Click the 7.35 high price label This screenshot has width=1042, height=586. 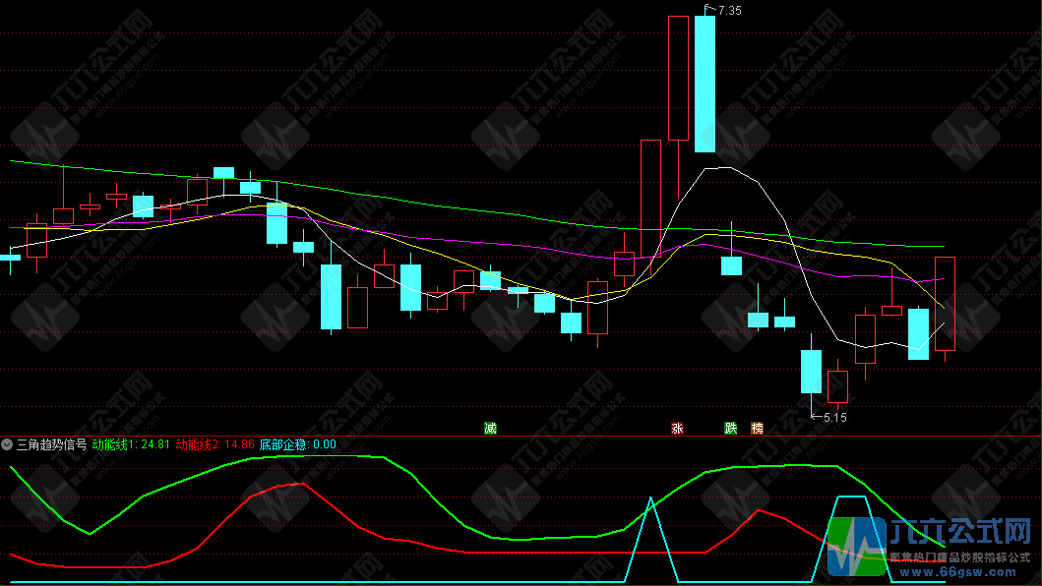click(729, 11)
